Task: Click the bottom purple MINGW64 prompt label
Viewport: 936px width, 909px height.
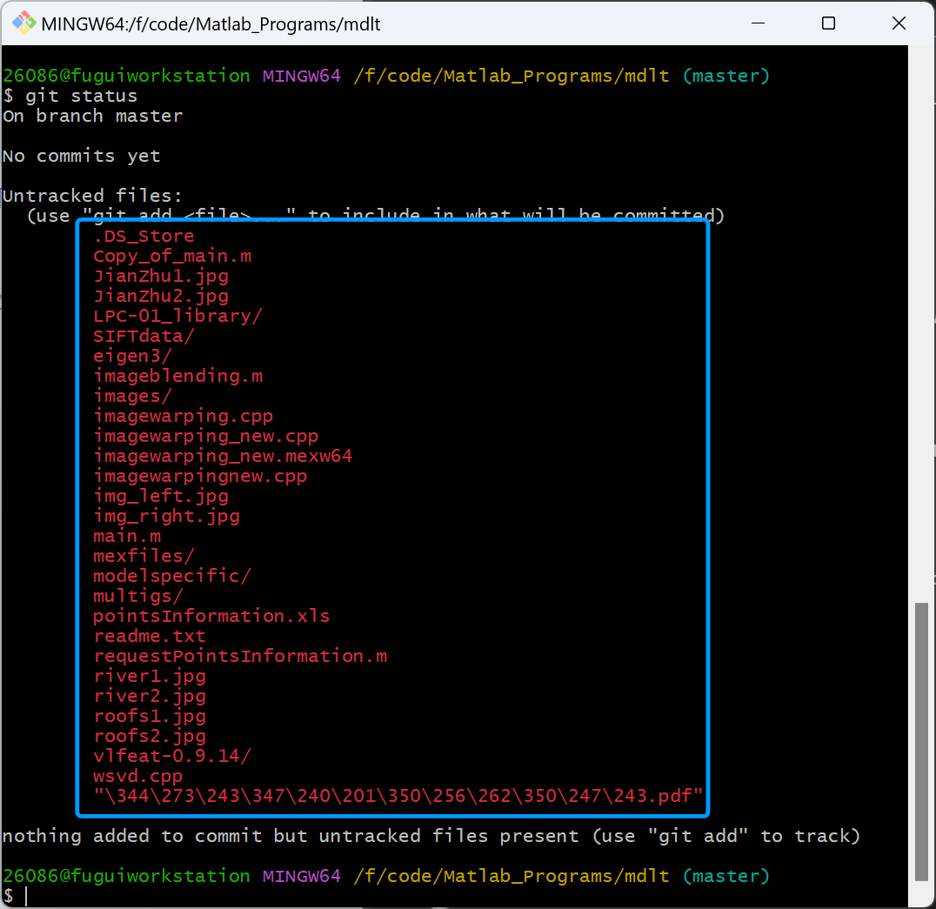Action: (302, 876)
